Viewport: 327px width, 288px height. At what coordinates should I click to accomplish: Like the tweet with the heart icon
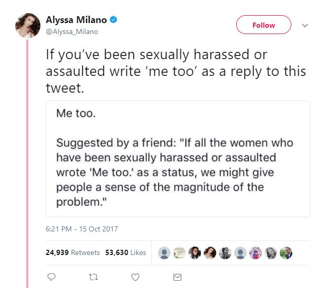[135, 276]
